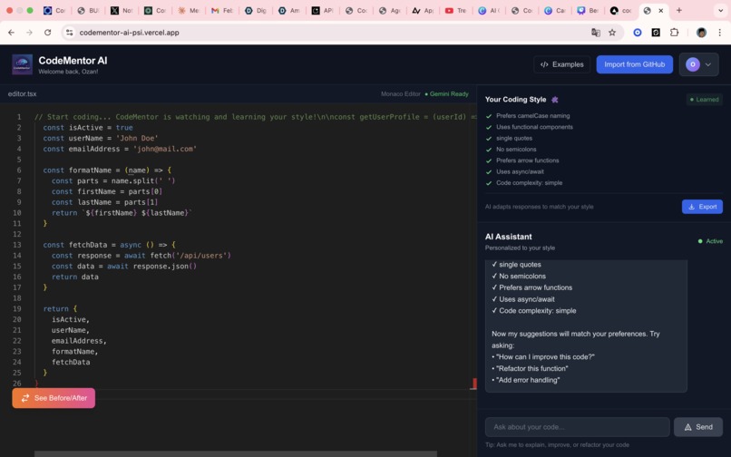Click the 'formatName,' line in return object
This screenshot has height=457, width=731.
[x=74, y=352]
